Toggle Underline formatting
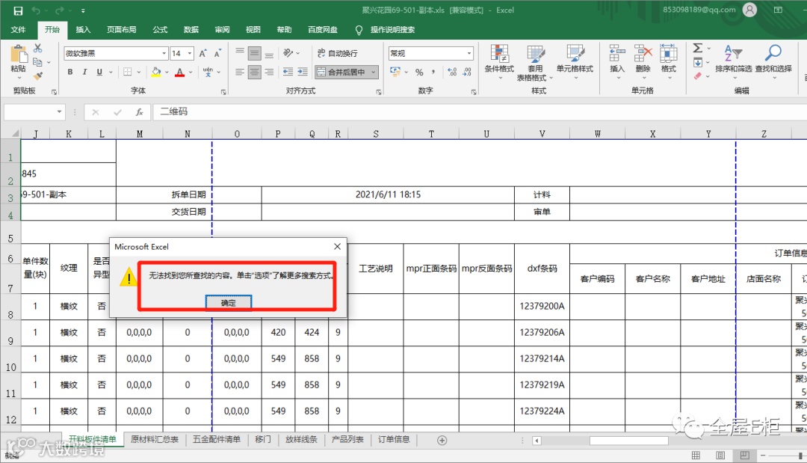 [99, 72]
